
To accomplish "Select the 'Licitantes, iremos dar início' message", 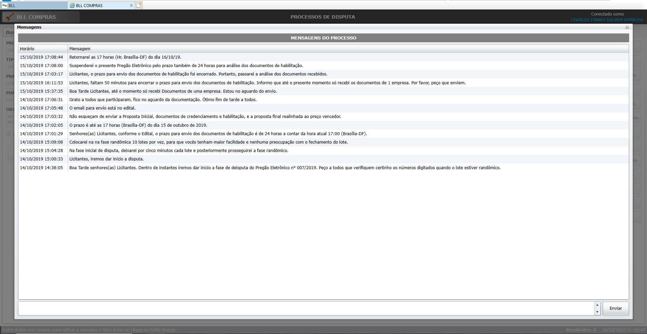I will tap(106, 159).
